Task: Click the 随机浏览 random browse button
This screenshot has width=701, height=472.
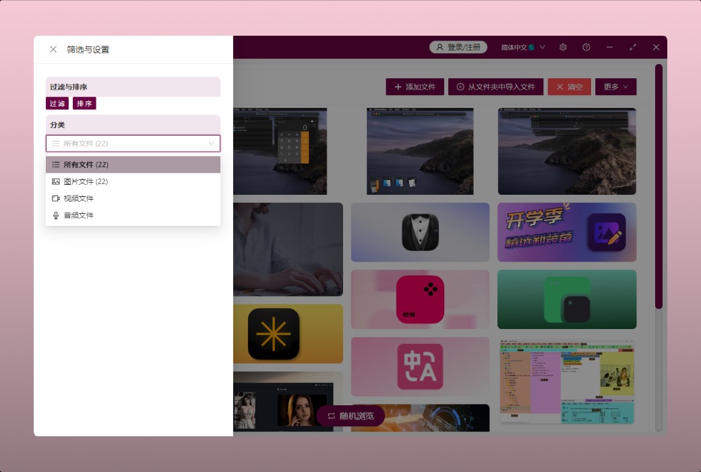Action: pyautogui.click(x=350, y=416)
